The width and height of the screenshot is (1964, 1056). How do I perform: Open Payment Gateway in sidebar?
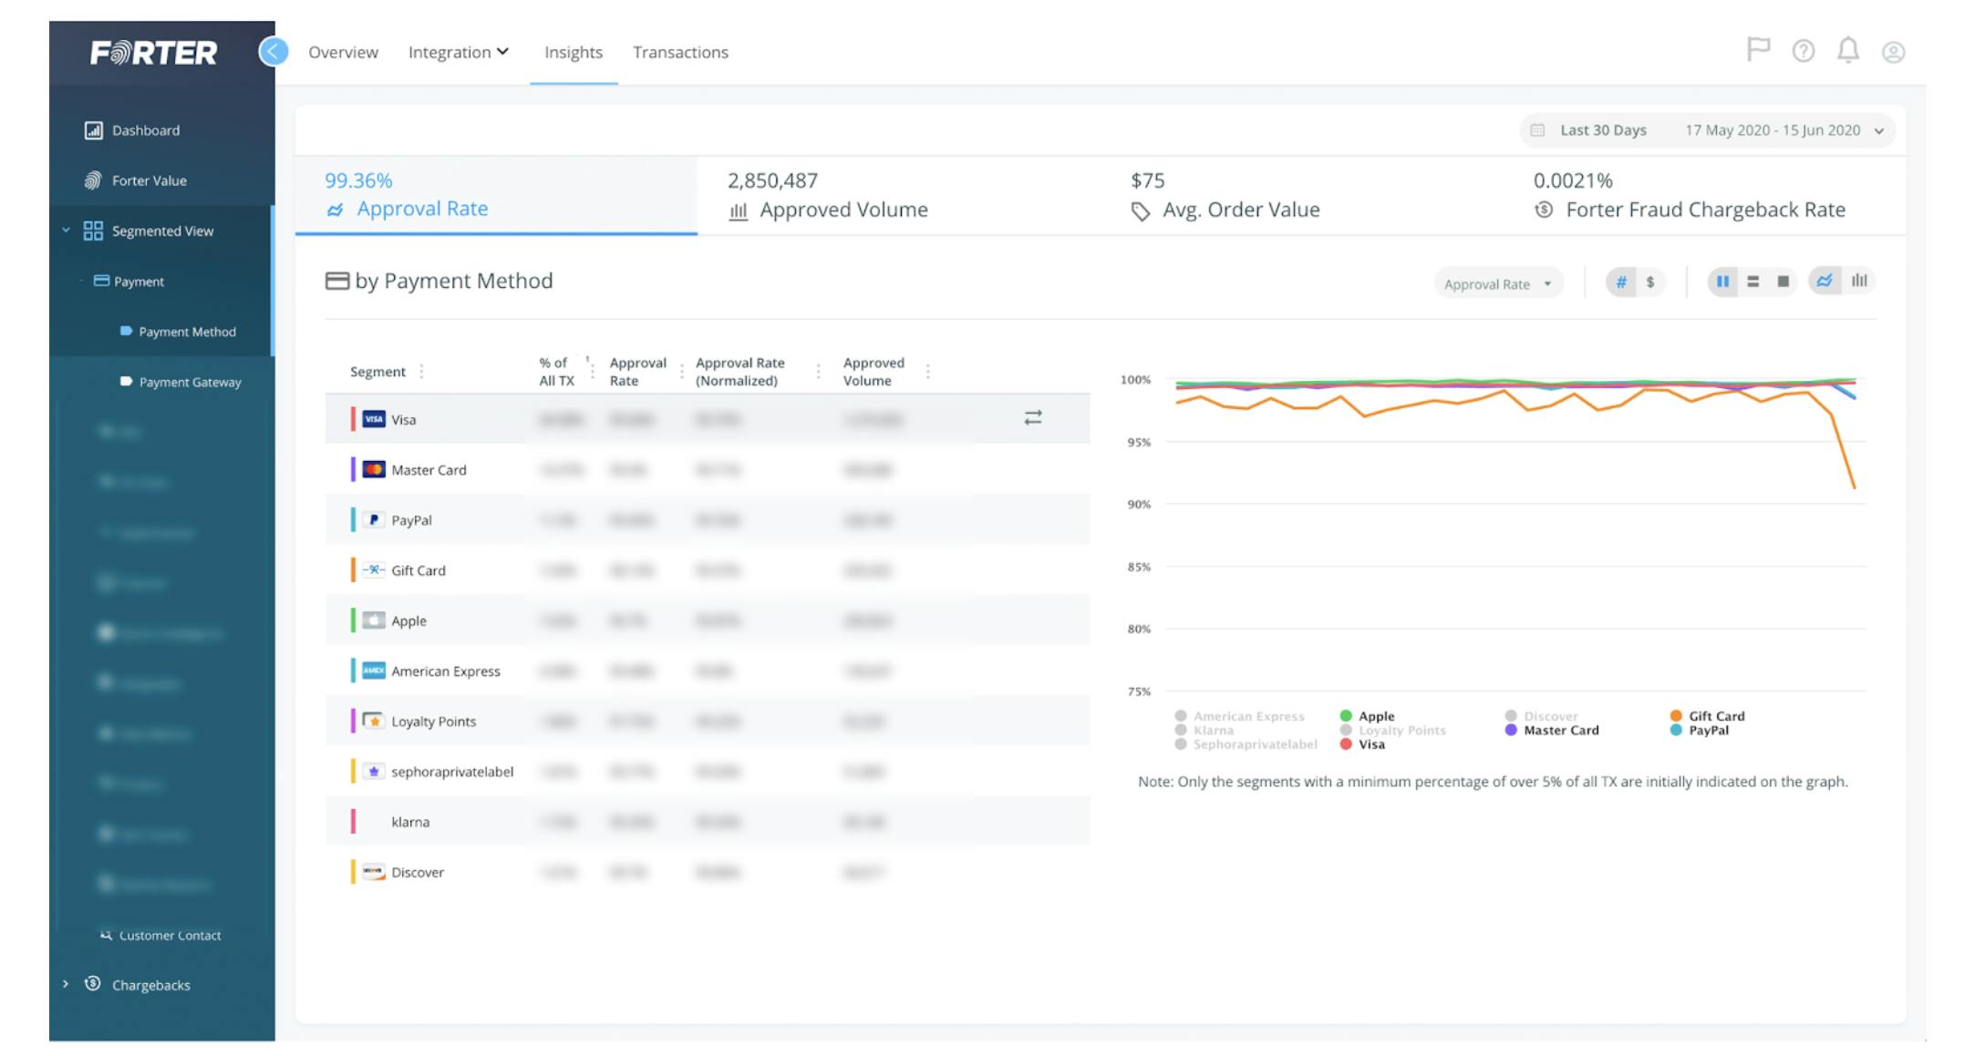189,382
